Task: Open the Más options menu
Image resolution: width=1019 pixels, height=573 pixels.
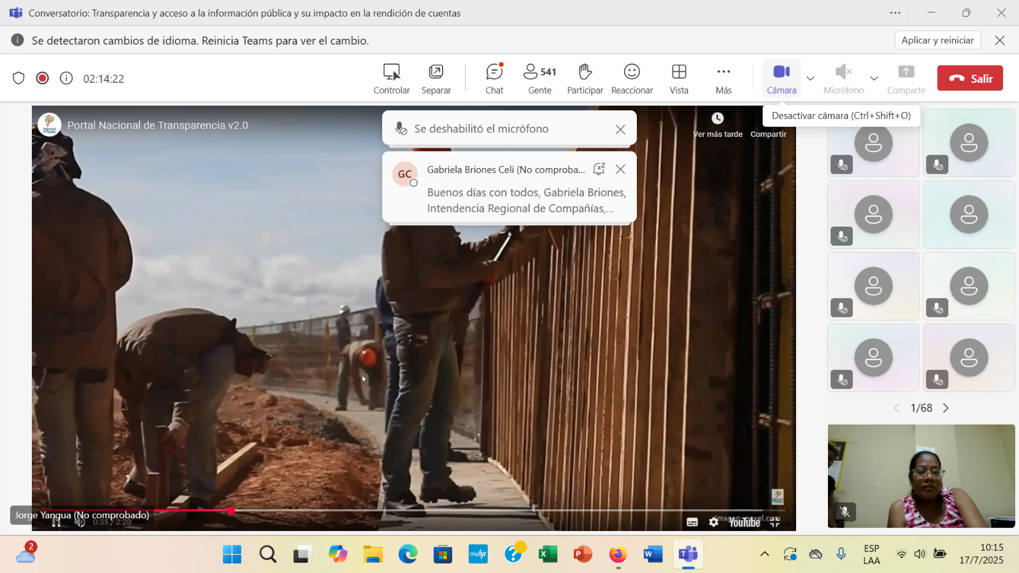Action: click(723, 79)
